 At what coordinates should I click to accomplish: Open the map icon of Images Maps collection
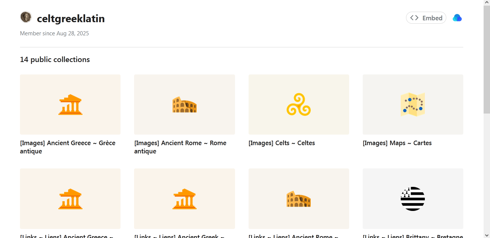coord(413,105)
